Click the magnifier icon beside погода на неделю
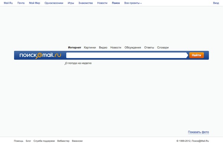Screen dimensions: 223x153 point(66,64)
